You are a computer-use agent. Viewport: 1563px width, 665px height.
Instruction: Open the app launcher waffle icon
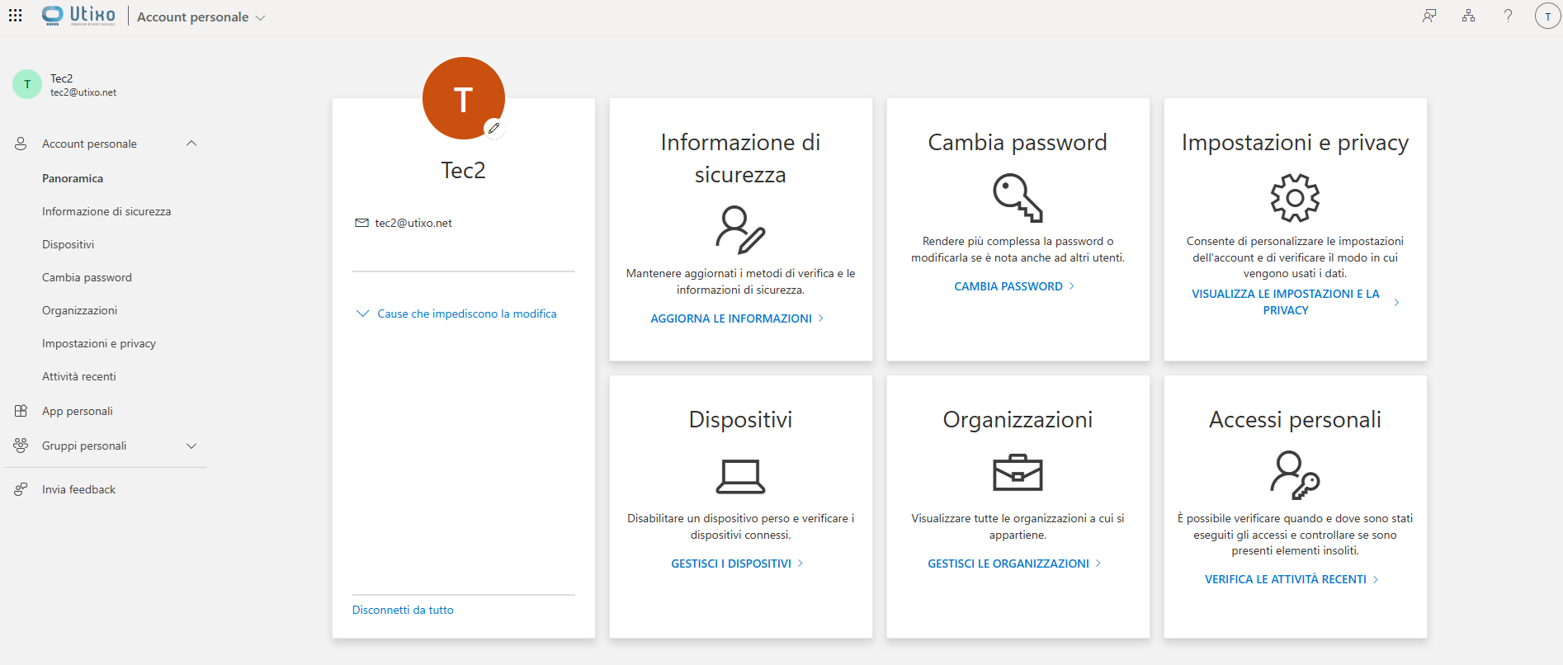(x=15, y=16)
